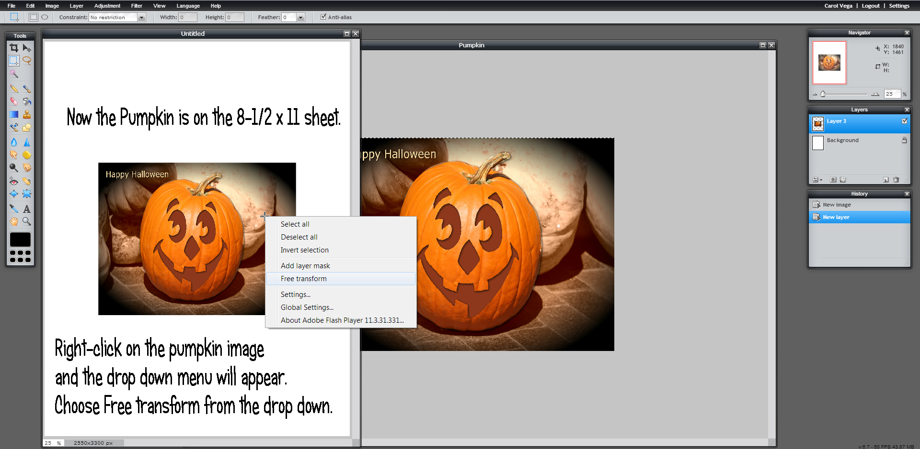Open the Edit menu
Screen dimensions: 920x449
click(30, 6)
